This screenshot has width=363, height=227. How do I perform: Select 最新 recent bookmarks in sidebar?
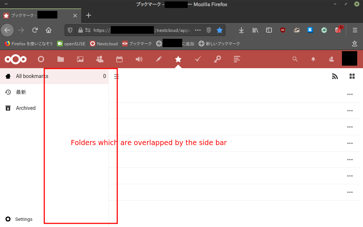(54, 92)
